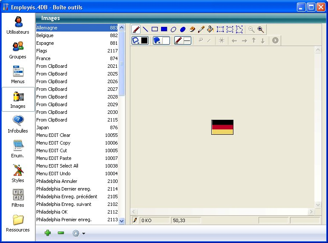Delete selected image with minus button
328x243 pixels.
point(61,233)
